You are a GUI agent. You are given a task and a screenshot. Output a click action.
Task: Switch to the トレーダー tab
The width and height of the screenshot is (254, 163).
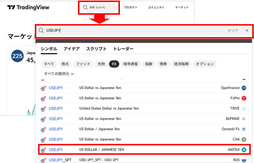pos(123,49)
